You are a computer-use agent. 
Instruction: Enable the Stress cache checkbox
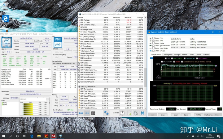click(153, 43)
